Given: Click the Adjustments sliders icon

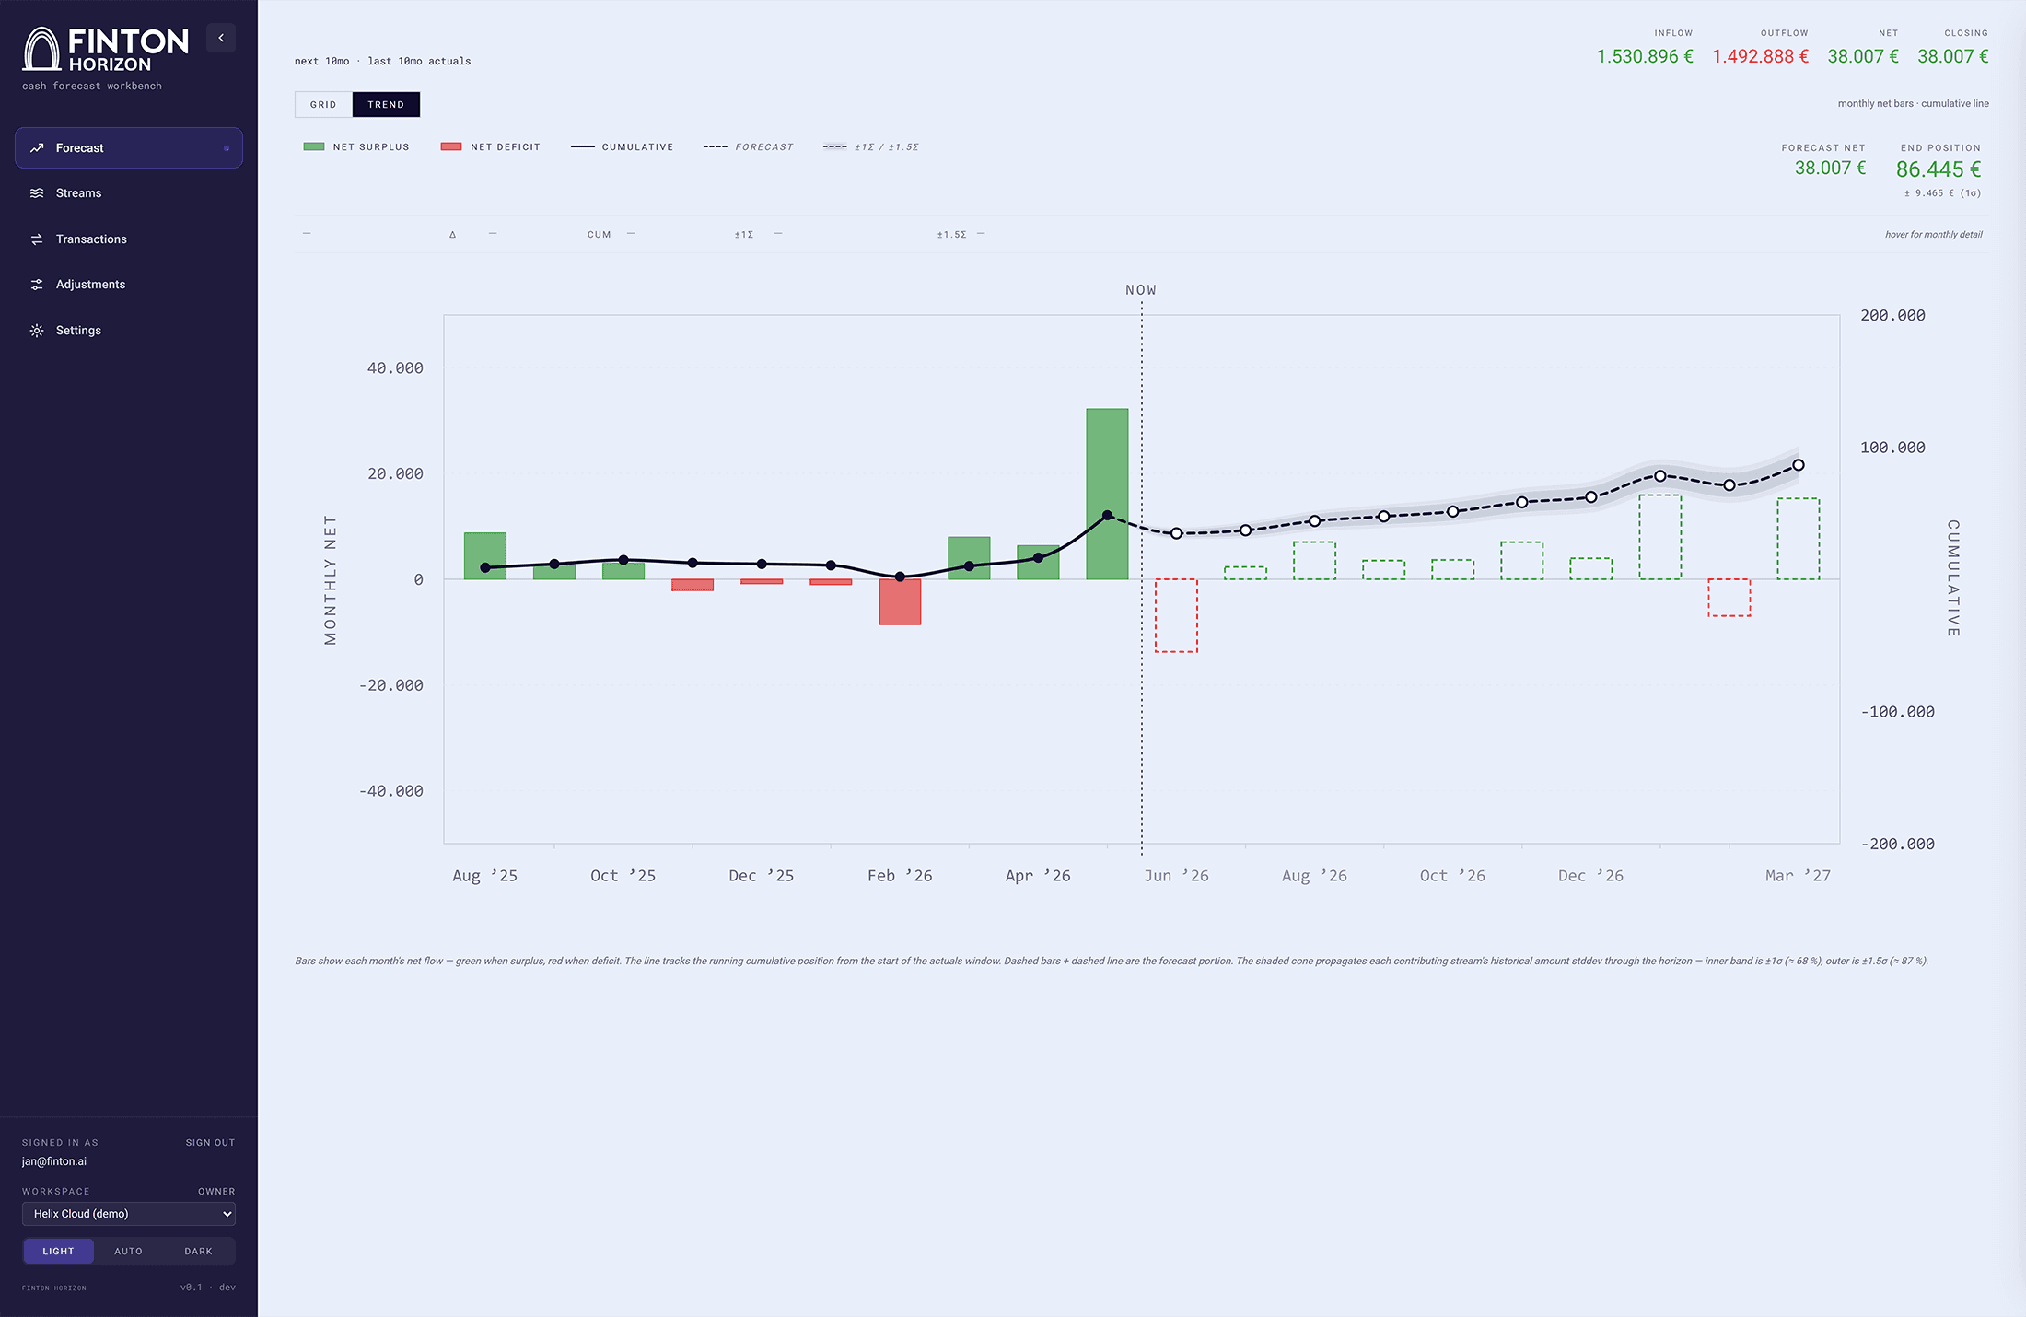Looking at the screenshot, I should pos(37,285).
